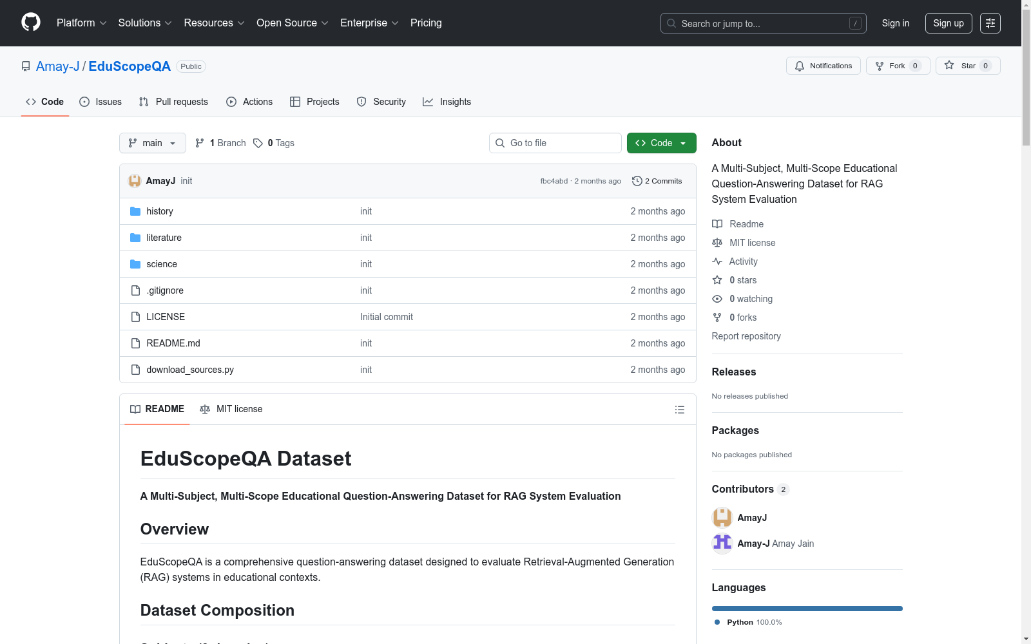This screenshot has width=1031, height=644.
Task: Open the Releases heading link
Action: [734, 372]
